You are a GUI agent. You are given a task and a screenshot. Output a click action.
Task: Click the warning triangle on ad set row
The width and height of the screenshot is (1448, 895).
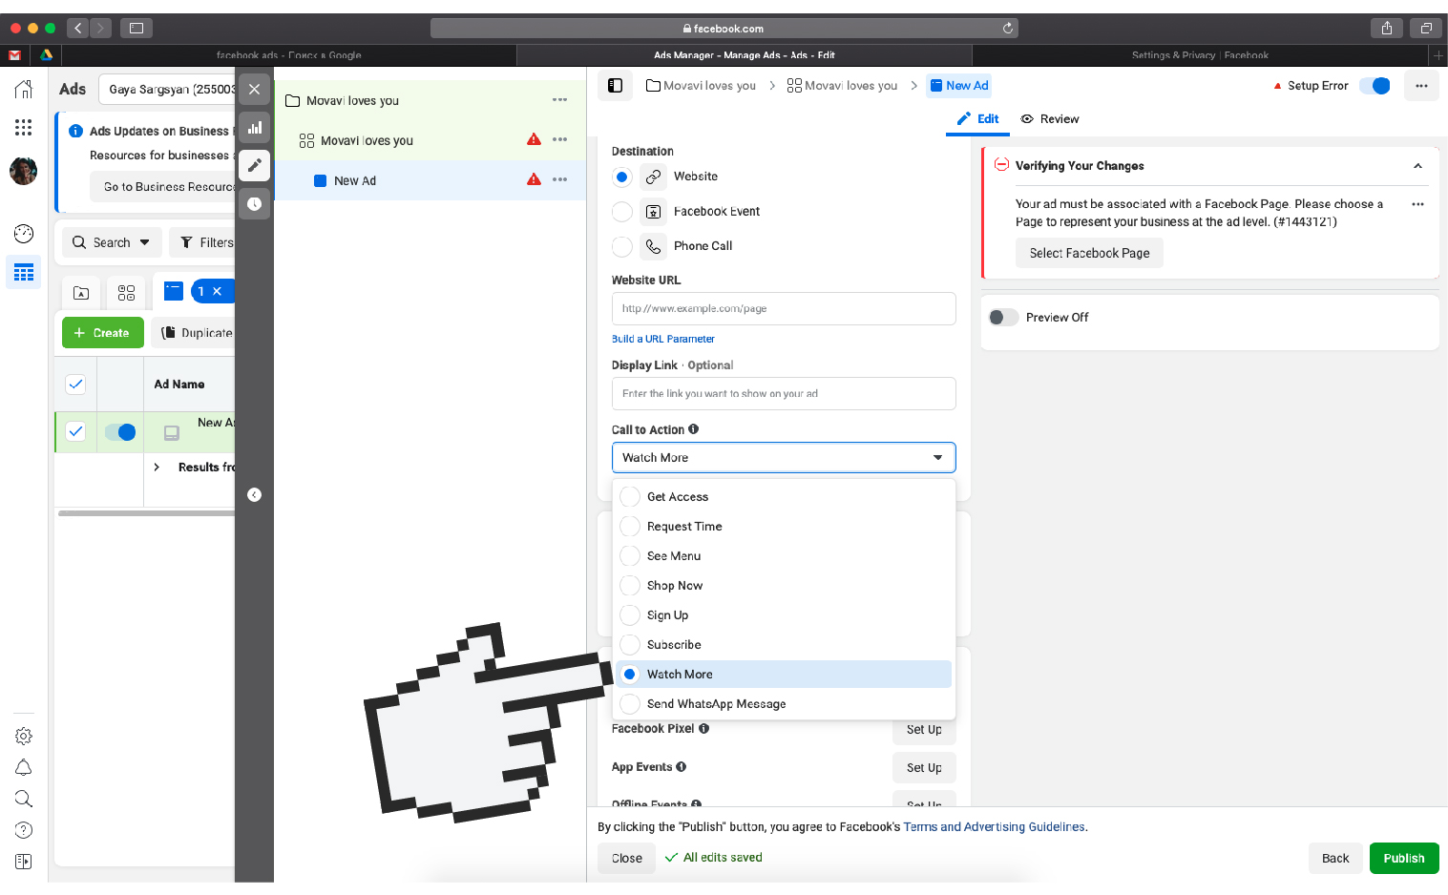pos(534,139)
